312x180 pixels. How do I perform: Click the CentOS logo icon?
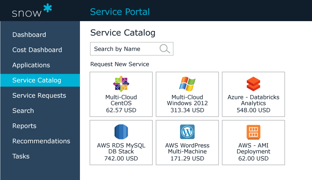(121, 84)
